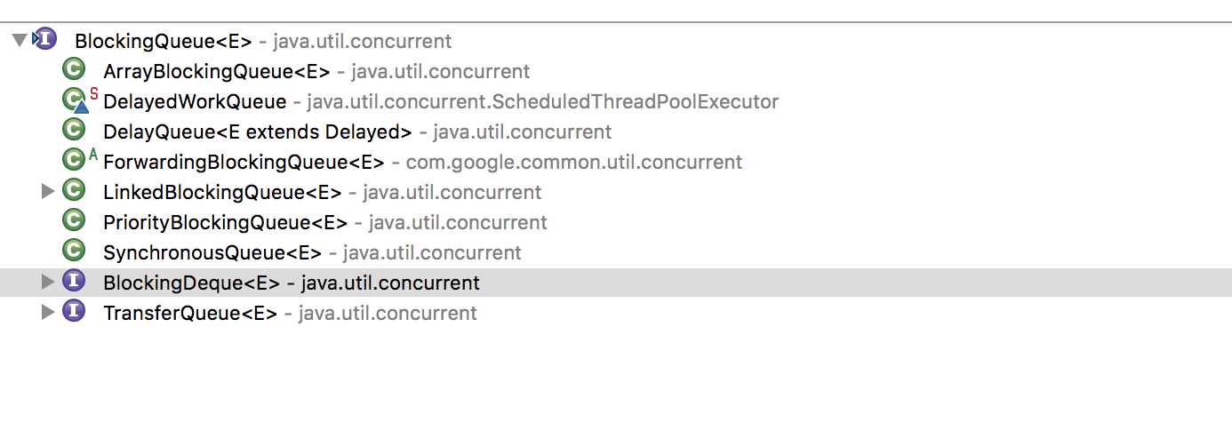Click the DelayQueue green class icon
The width and height of the screenshot is (1232, 439).
coord(74,131)
